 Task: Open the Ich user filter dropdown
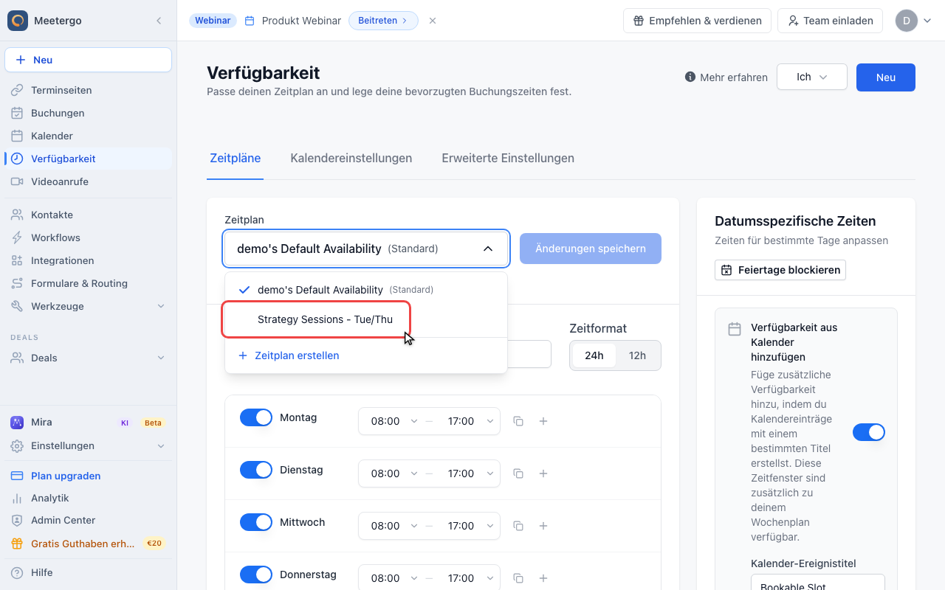(812, 77)
